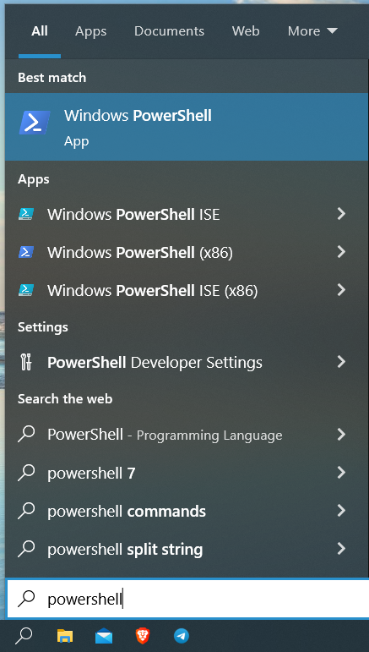Open the Mail app on the taskbar

pos(104,636)
